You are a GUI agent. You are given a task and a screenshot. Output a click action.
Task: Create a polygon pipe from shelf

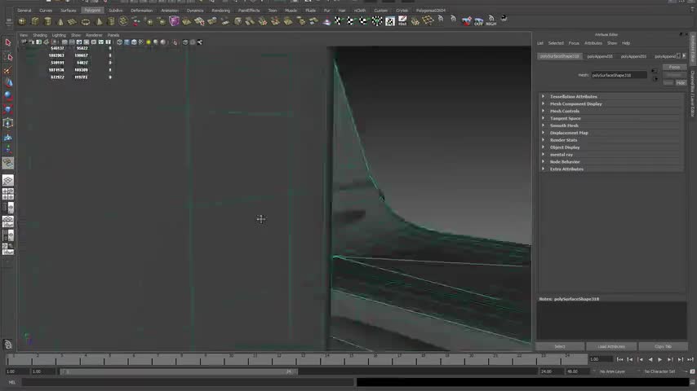coord(111,21)
